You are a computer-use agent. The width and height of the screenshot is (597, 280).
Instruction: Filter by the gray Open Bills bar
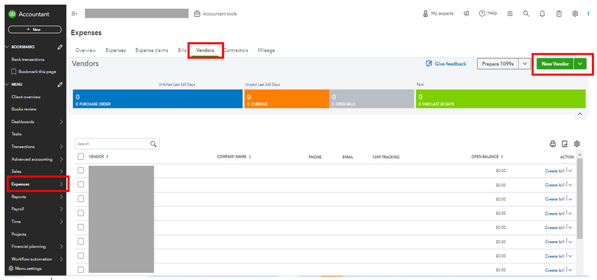point(372,99)
